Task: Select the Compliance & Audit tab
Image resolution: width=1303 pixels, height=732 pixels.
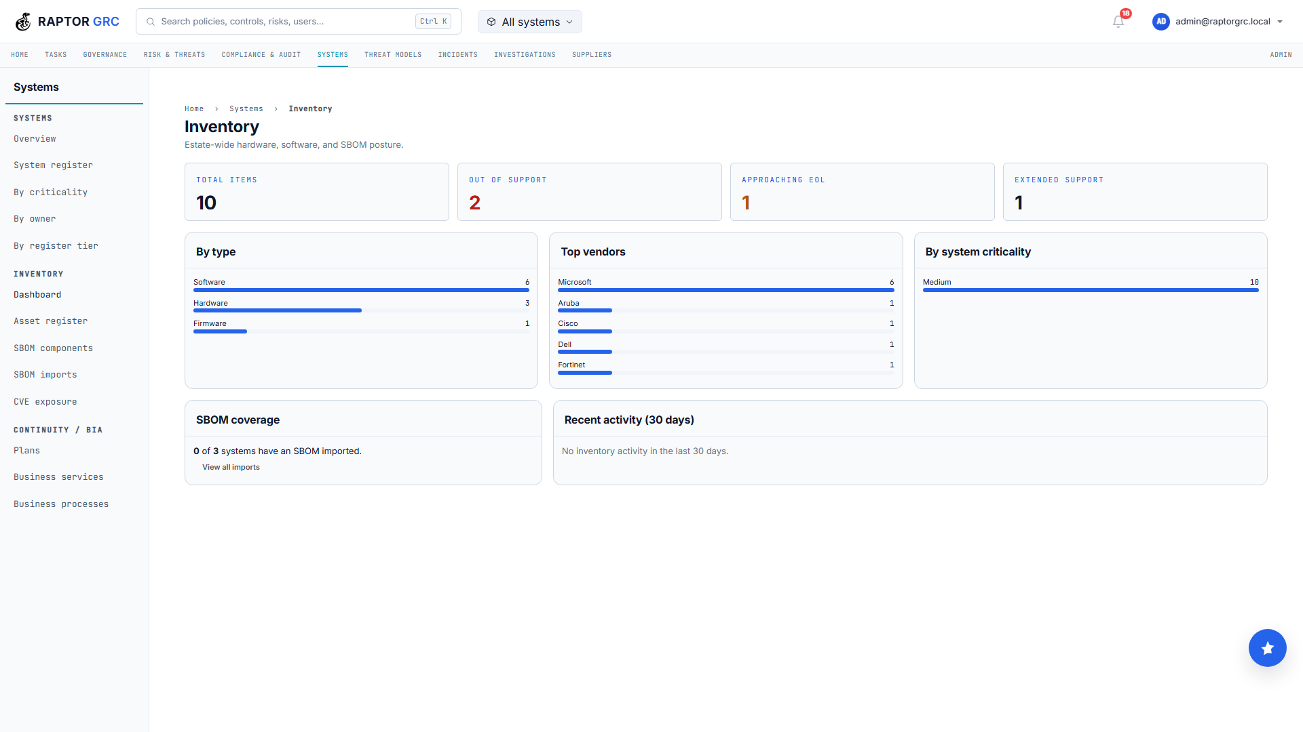Action: coord(261,55)
